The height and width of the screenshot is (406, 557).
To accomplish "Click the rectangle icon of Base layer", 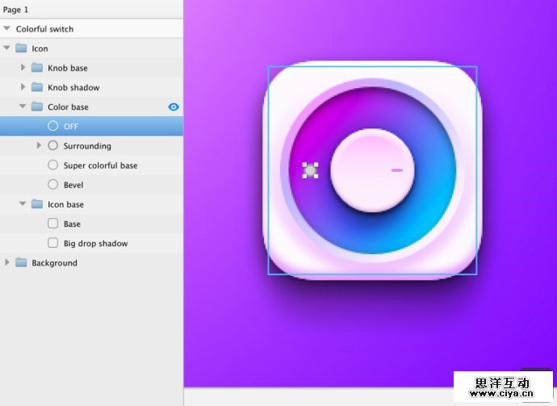I will (53, 224).
